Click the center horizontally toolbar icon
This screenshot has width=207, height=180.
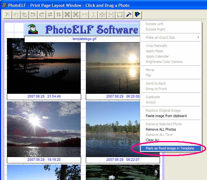pyautogui.click(x=84, y=14)
